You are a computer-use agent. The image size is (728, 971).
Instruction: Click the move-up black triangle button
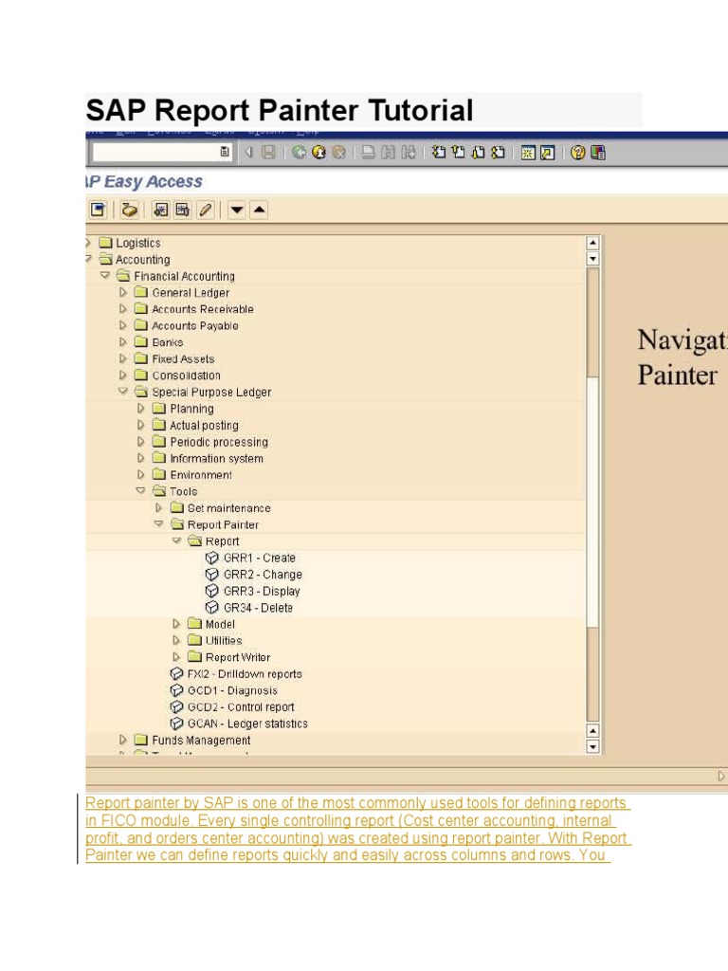(x=259, y=210)
